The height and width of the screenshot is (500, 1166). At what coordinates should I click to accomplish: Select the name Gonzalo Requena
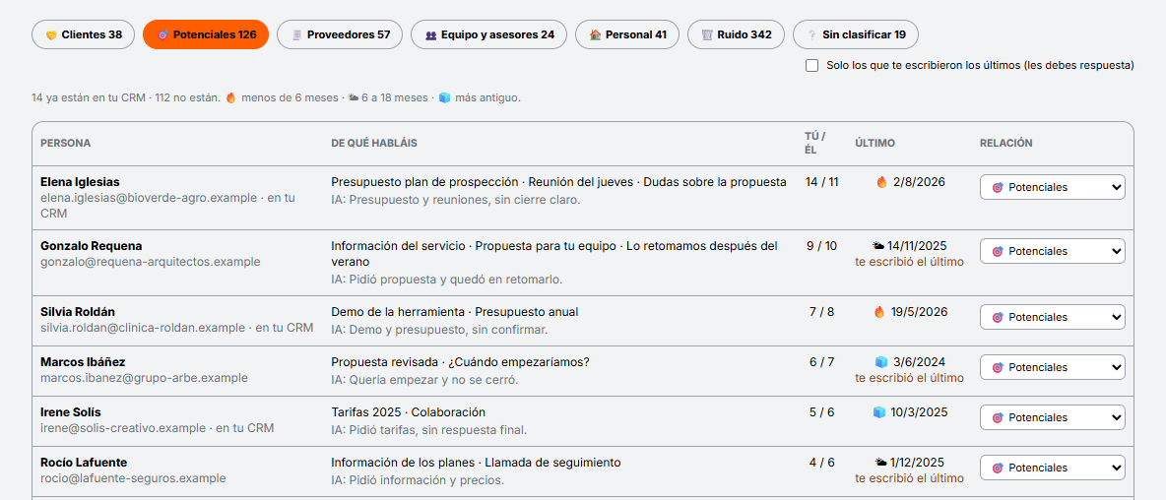(x=91, y=246)
